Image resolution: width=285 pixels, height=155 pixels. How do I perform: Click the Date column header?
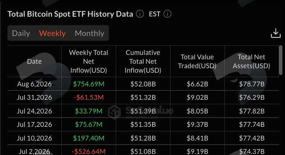[x=34, y=62]
